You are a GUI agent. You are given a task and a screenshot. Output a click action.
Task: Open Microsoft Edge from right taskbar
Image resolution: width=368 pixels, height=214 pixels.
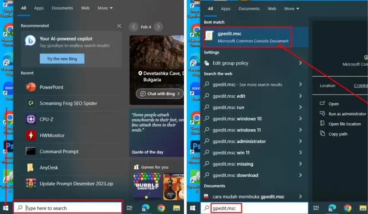point(332,208)
